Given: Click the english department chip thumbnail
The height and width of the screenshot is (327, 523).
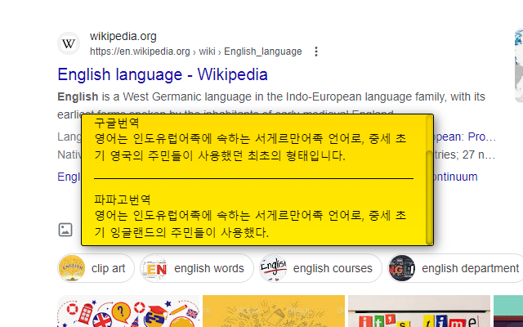Looking at the screenshot, I should point(401,268).
